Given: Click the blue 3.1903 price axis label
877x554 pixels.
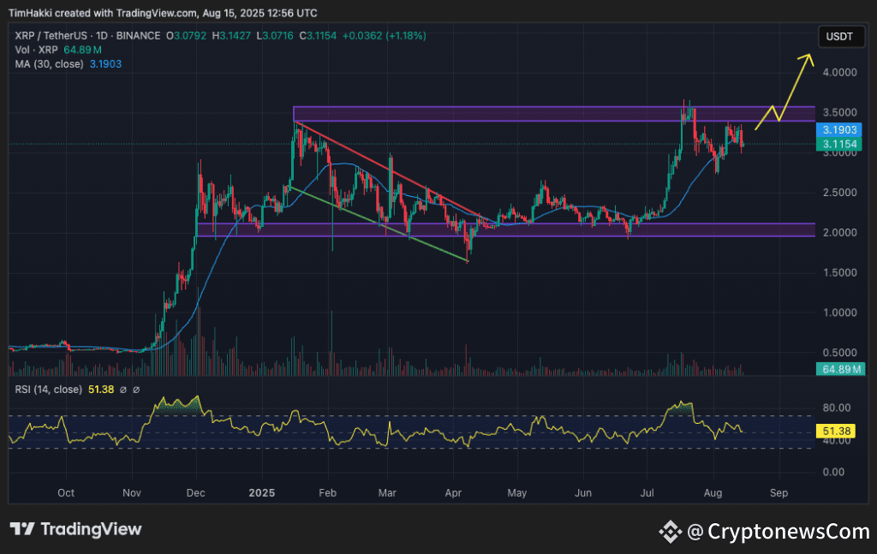Looking at the screenshot, I should [x=840, y=129].
